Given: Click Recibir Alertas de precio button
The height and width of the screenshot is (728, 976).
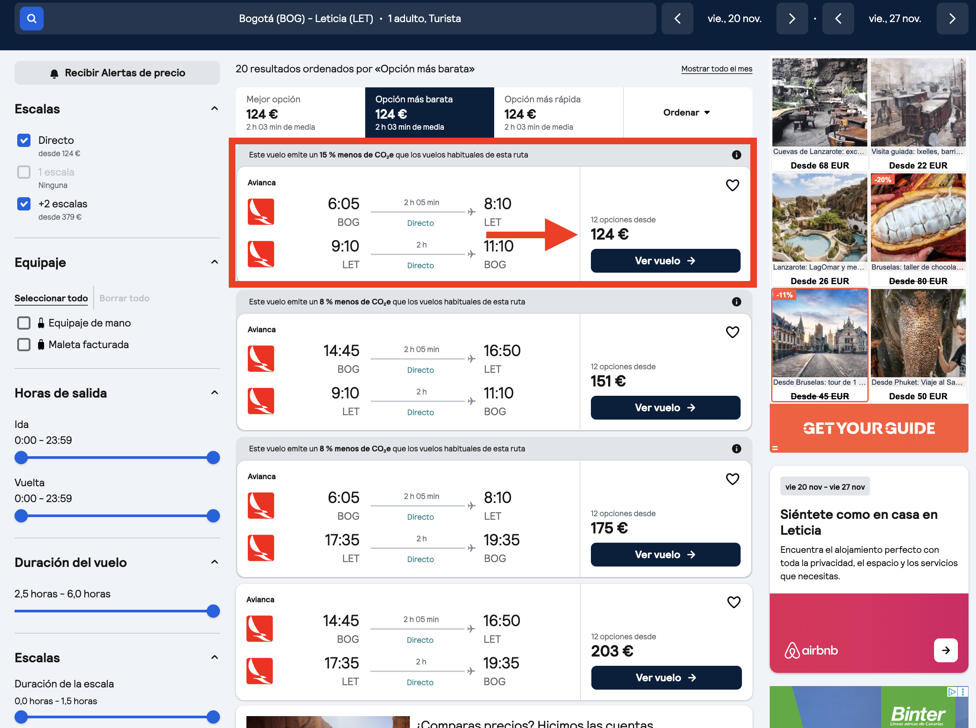Looking at the screenshot, I should tap(117, 73).
